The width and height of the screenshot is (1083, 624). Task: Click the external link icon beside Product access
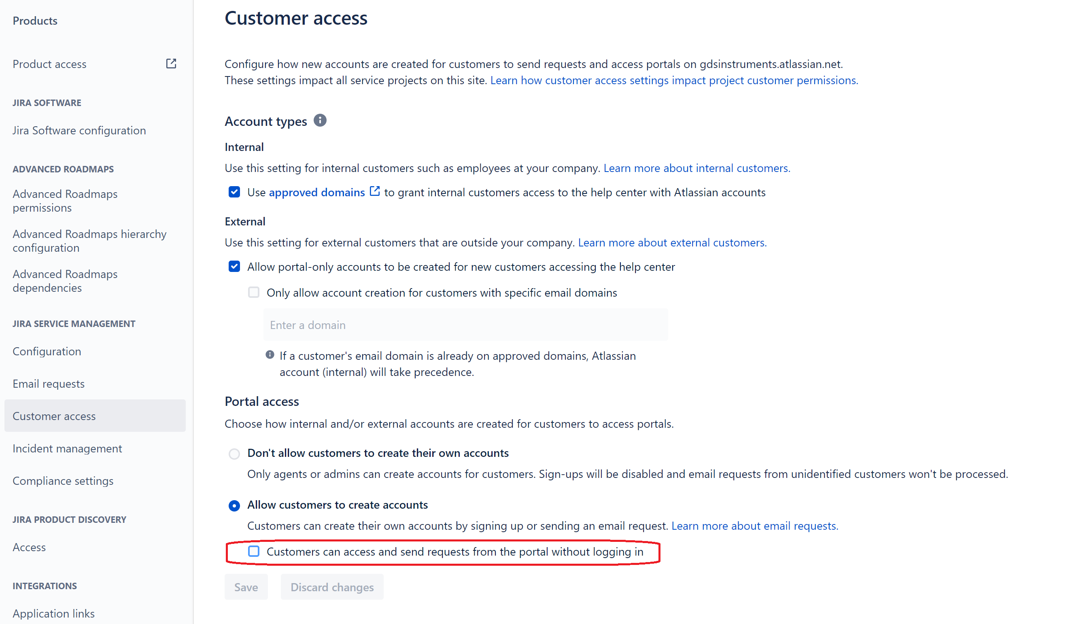tap(171, 63)
